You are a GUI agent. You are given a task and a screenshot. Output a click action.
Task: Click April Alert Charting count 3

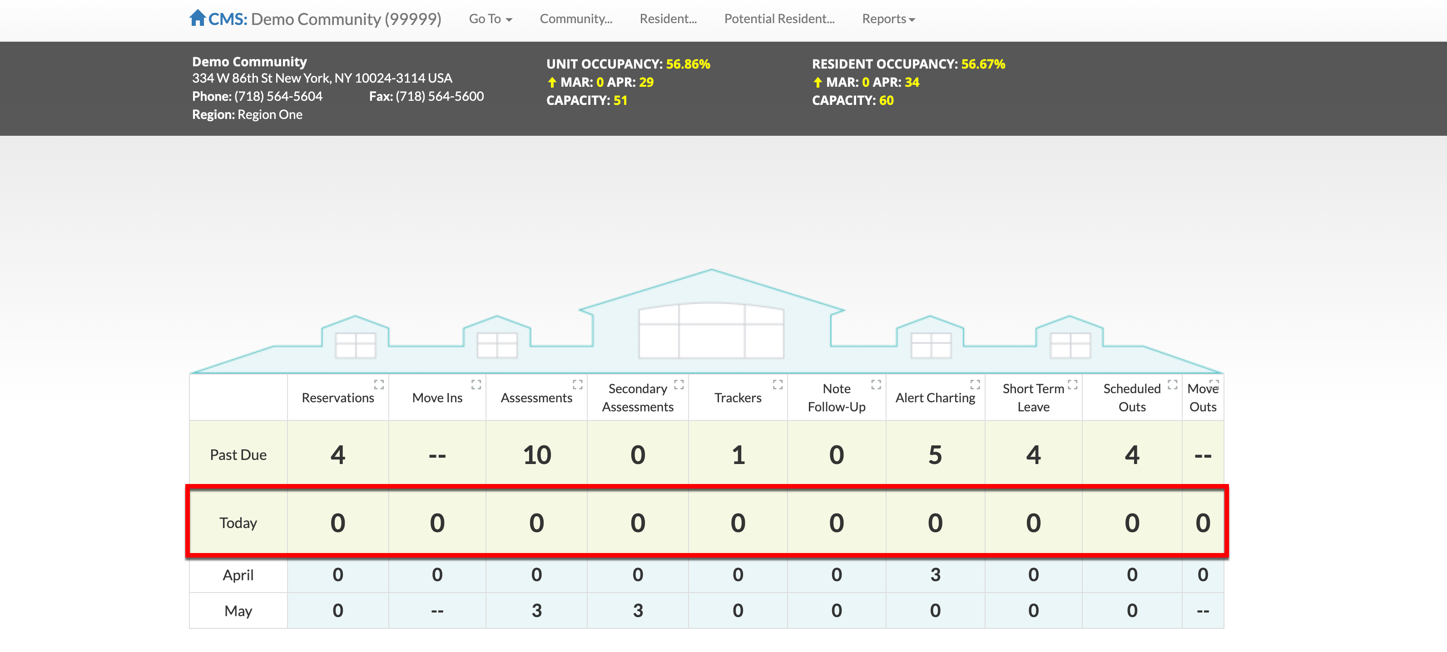coord(935,574)
